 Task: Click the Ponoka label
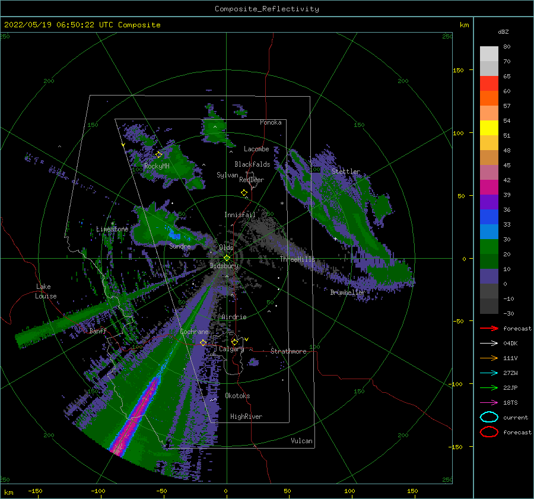pyautogui.click(x=271, y=122)
